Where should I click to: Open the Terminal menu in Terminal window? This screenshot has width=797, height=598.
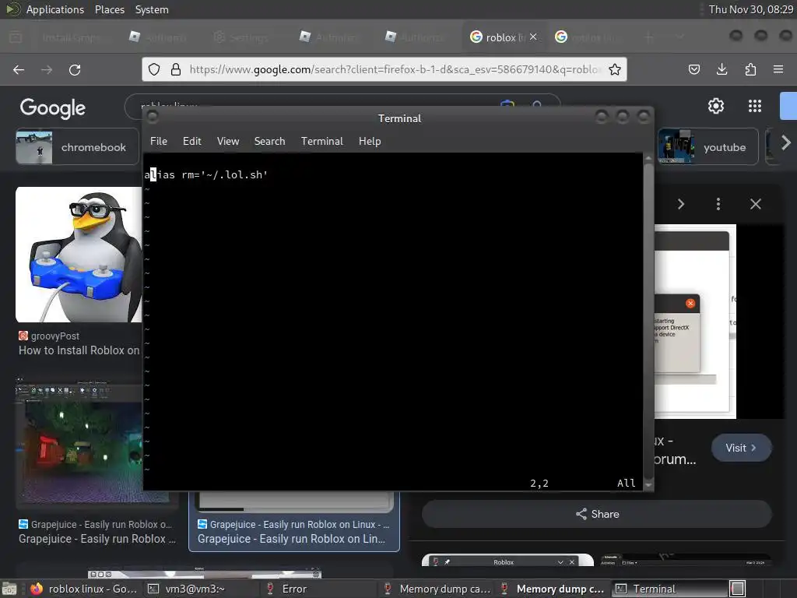[321, 142]
